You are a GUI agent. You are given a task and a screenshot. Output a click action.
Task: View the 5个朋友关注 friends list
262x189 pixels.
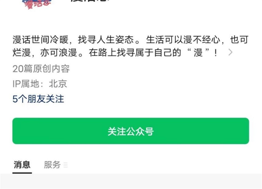pos(38,99)
